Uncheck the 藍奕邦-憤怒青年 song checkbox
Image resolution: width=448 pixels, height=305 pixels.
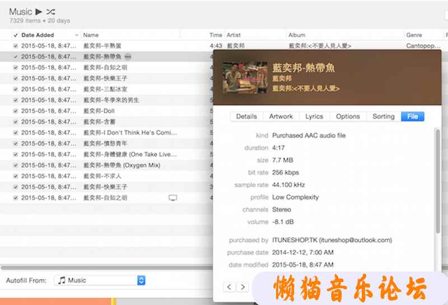pyautogui.click(x=16, y=144)
